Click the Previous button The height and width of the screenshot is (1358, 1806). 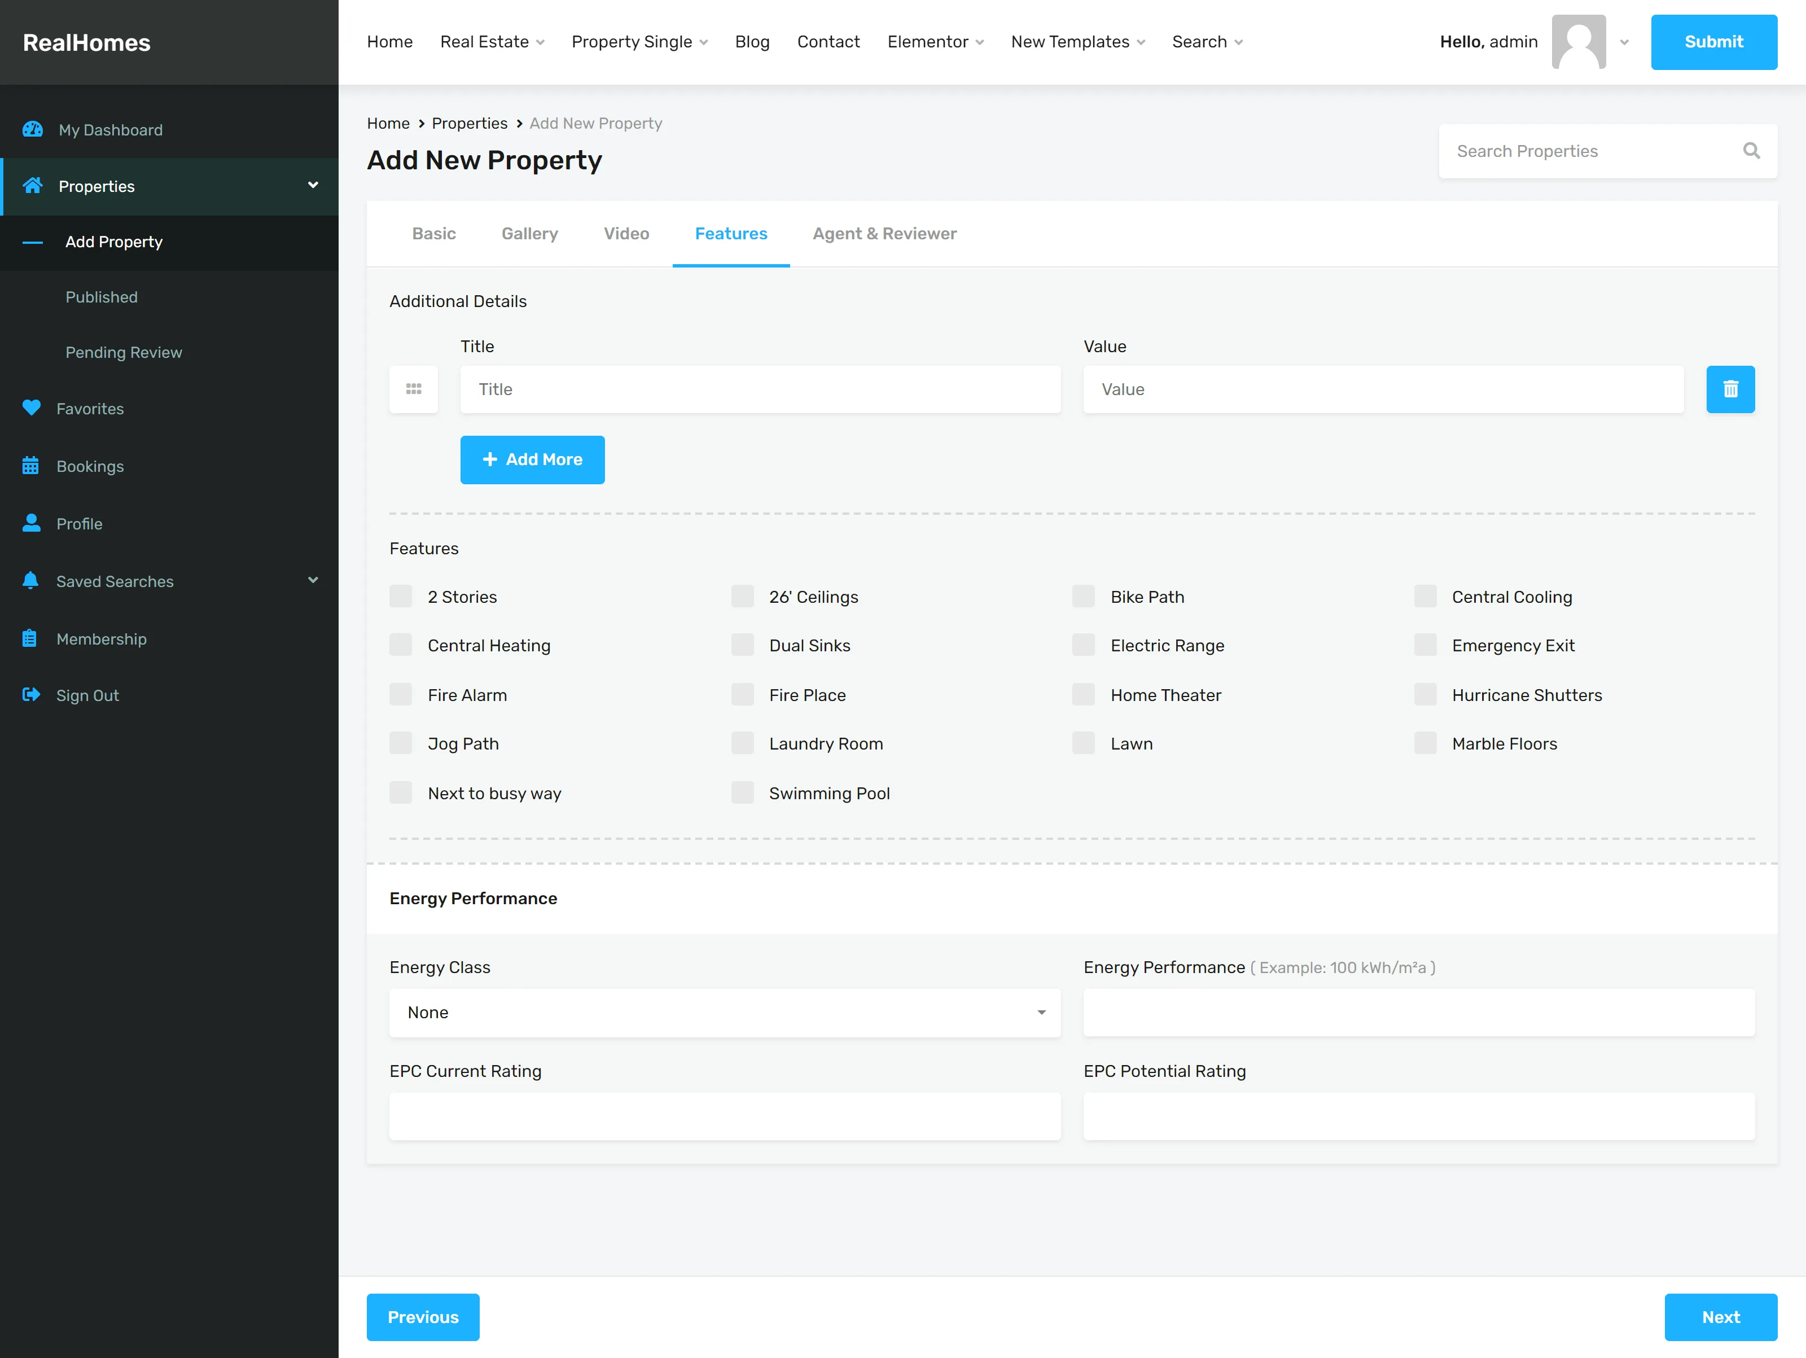(423, 1317)
